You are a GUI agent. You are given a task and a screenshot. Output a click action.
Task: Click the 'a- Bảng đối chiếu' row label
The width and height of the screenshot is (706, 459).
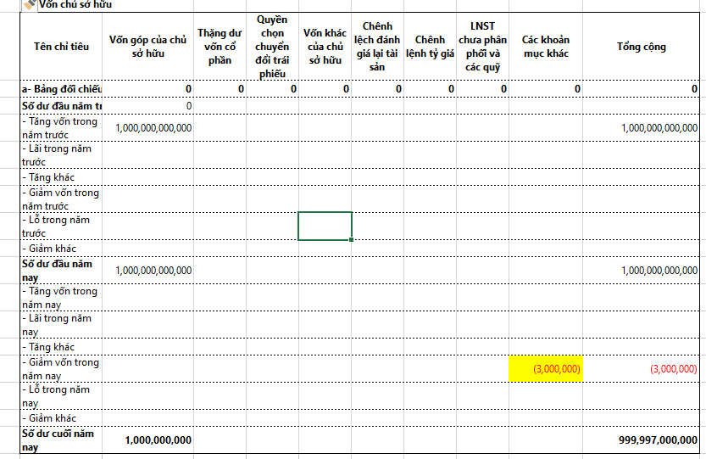pos(61,89)
